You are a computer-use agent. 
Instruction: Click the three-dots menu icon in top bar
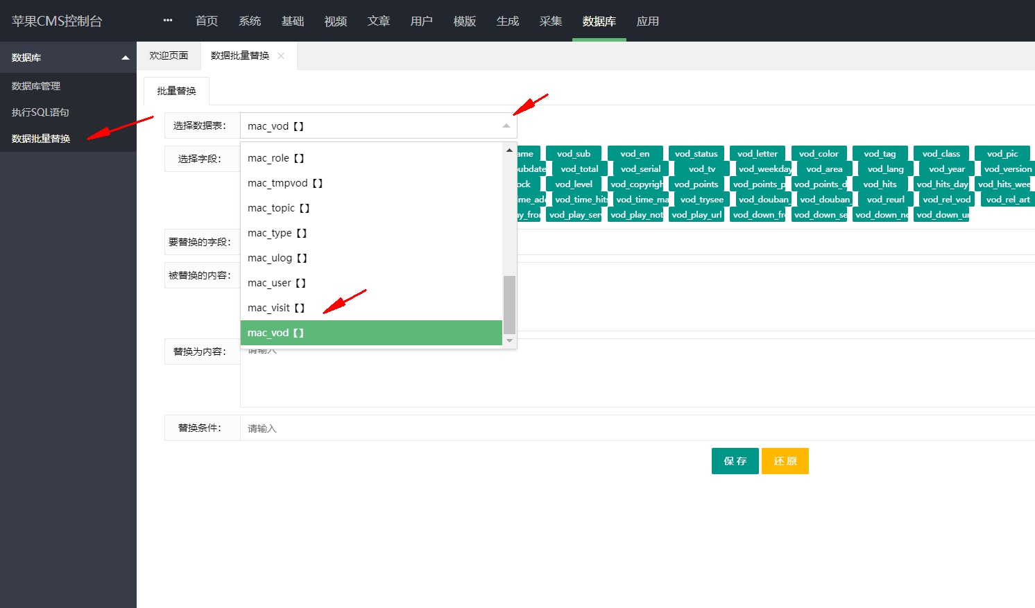pos(168,21)
